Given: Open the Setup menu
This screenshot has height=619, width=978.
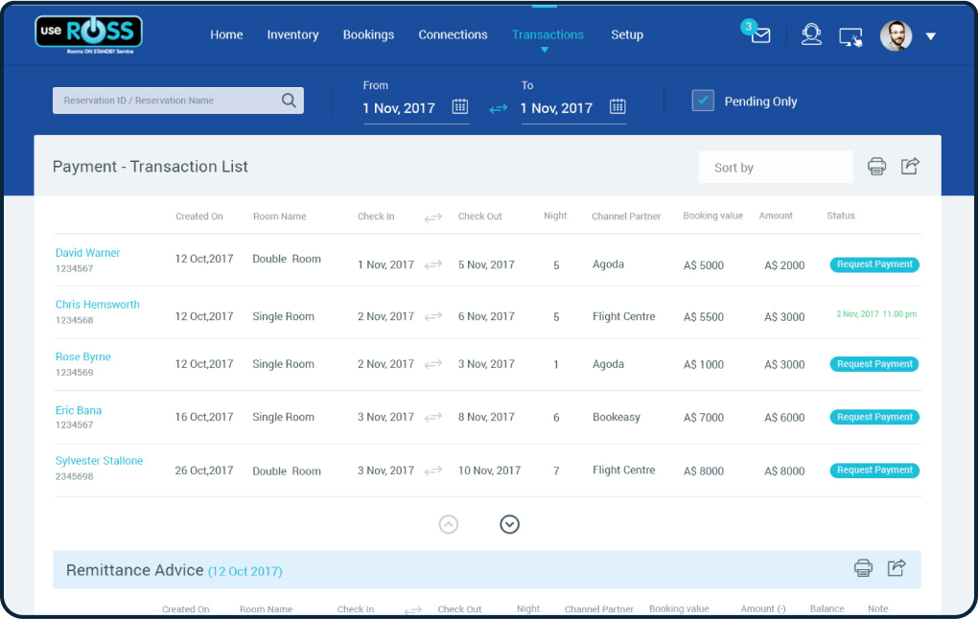Looking at the screenshot, I should [x=627, y=34].
